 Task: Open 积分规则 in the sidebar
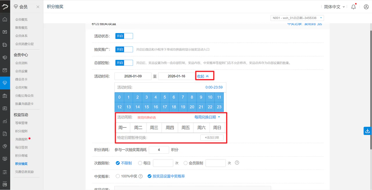22,131
